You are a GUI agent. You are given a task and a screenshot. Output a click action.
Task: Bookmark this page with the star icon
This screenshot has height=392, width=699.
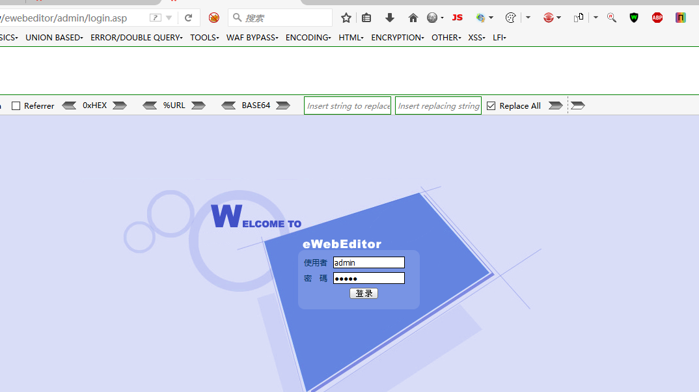coord(346,18)
